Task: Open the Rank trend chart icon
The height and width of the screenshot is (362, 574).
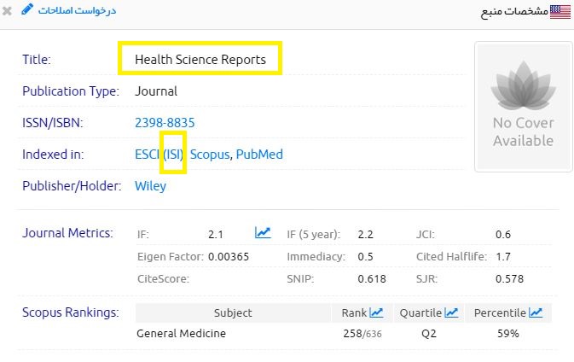Action: (x=376, y=312)
